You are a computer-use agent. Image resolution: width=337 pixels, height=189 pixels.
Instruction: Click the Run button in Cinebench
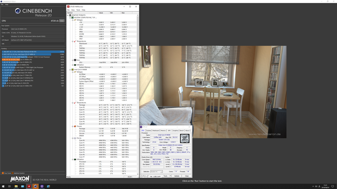click(62, 21)
